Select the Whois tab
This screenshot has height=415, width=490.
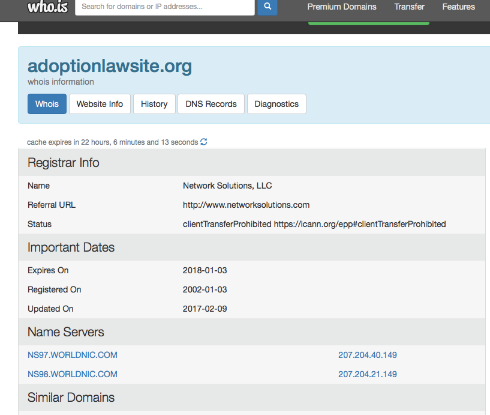(47, 104)
